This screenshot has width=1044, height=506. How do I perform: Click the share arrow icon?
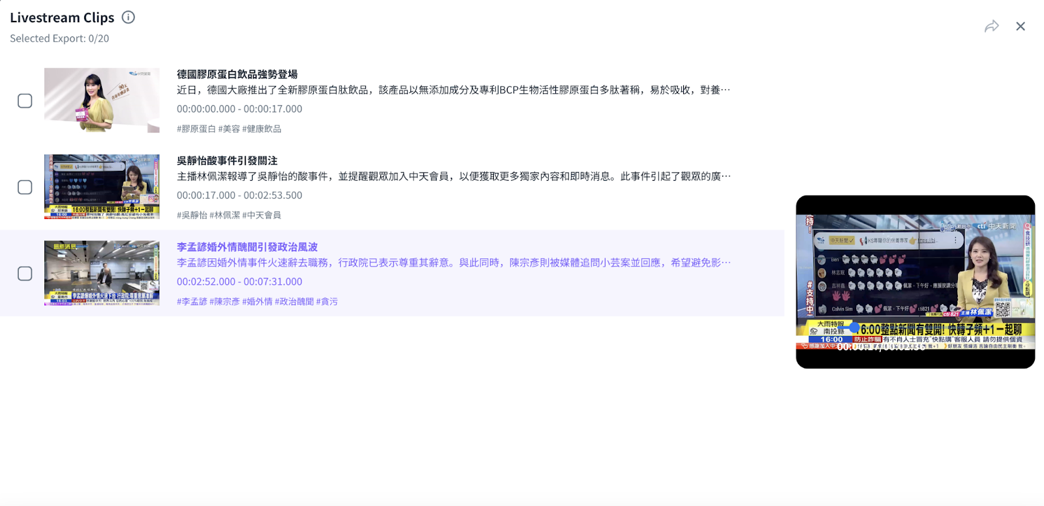[991, 26]
